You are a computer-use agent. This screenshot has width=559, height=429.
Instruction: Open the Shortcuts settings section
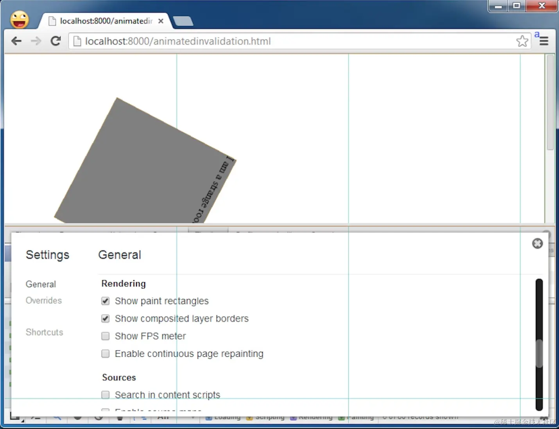44,332
